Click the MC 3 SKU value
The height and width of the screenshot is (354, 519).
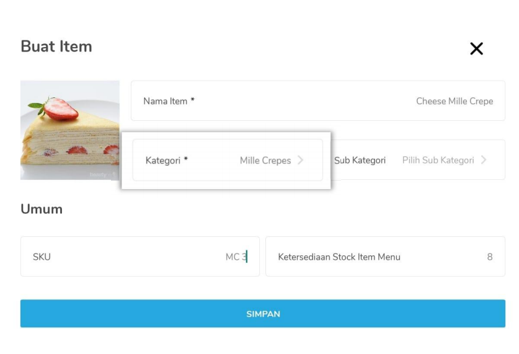tap(236, 257)
